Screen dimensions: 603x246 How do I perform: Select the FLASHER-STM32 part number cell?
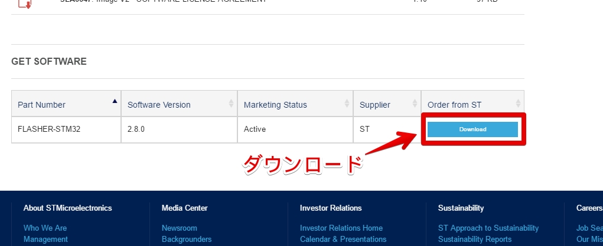[66, 129]
